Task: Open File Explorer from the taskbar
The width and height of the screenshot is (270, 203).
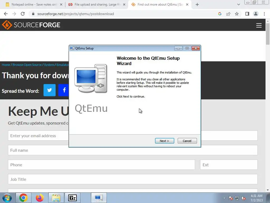Action: click(56, 198)
